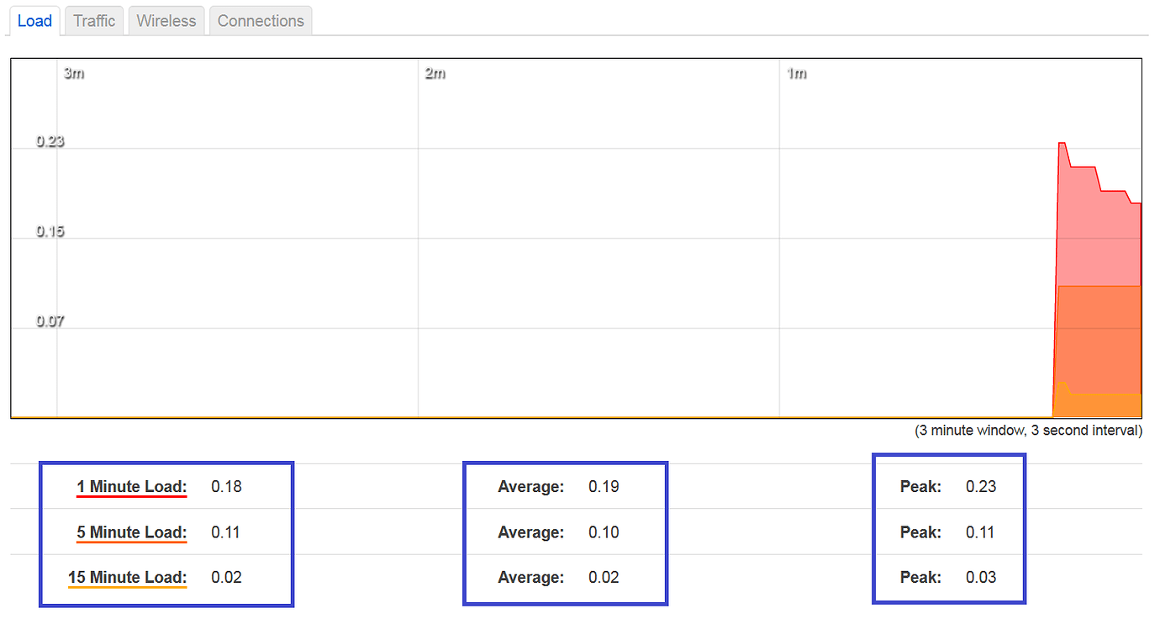Click the 5 minute average value 0.10
Screen dimensions: 1160x619
pyautogui.click(x=604, y=532)
